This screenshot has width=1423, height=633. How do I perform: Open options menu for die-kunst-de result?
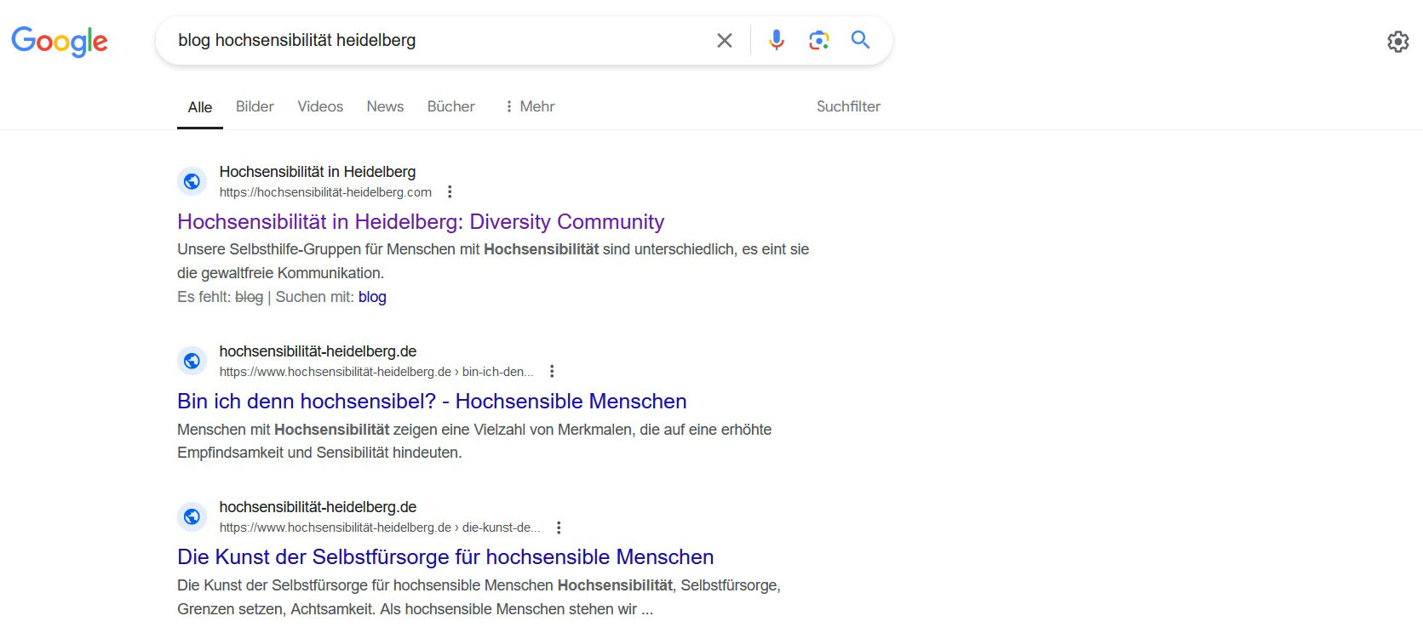pyautogui.click(x=559, y=527)
